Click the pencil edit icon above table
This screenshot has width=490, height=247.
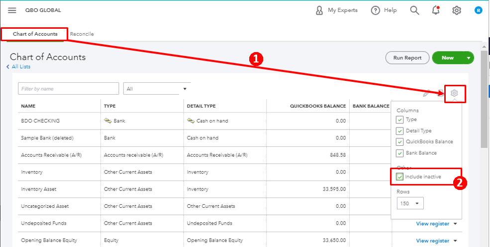tap(426, 93)
